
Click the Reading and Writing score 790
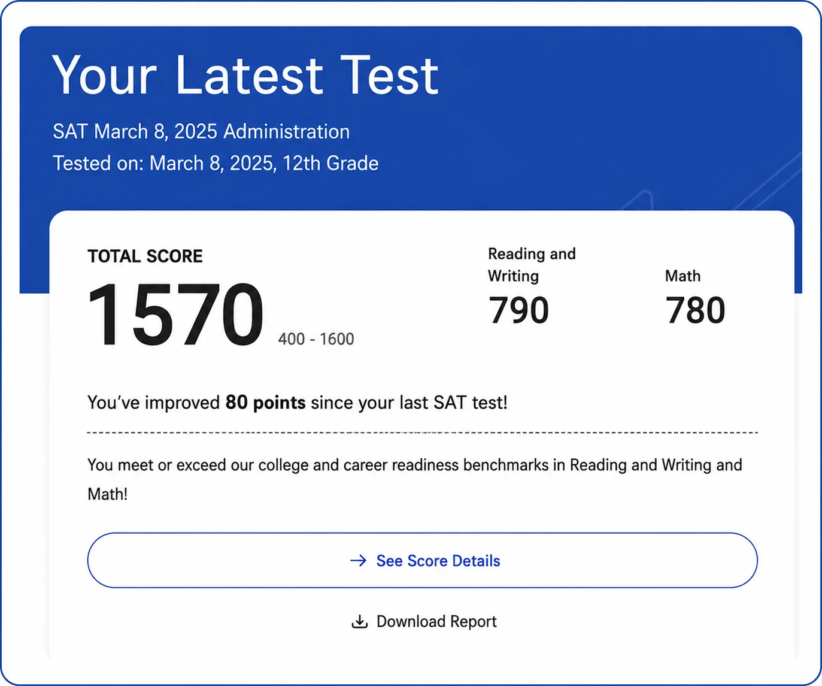[518, 310]
